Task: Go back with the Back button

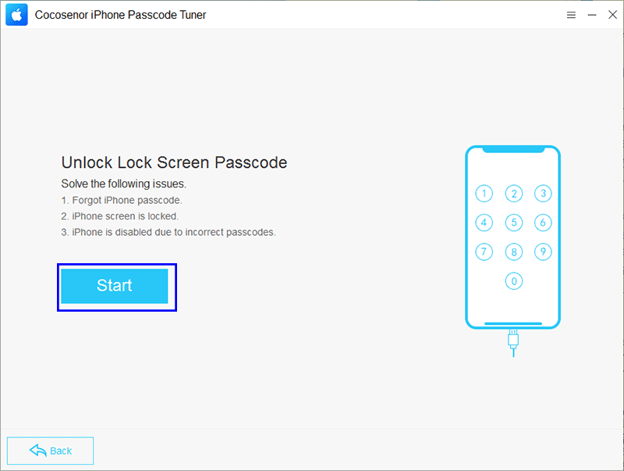Action: 50,451
